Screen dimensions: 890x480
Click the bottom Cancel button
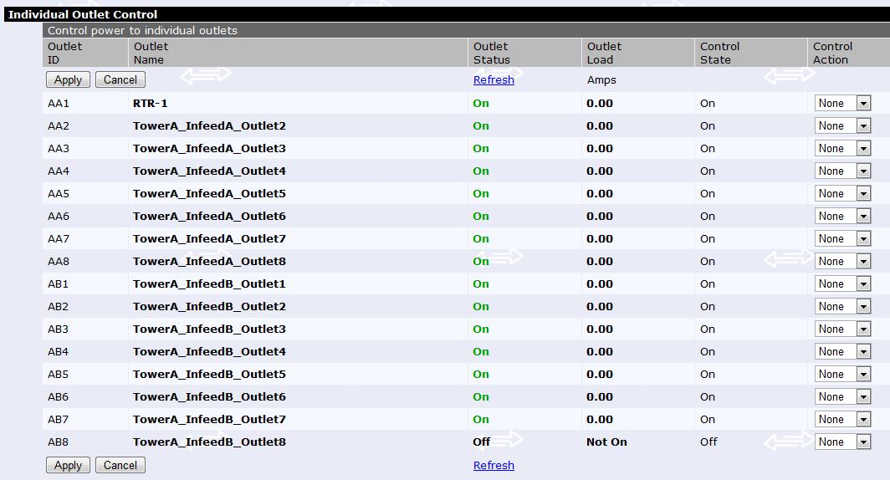120,466
